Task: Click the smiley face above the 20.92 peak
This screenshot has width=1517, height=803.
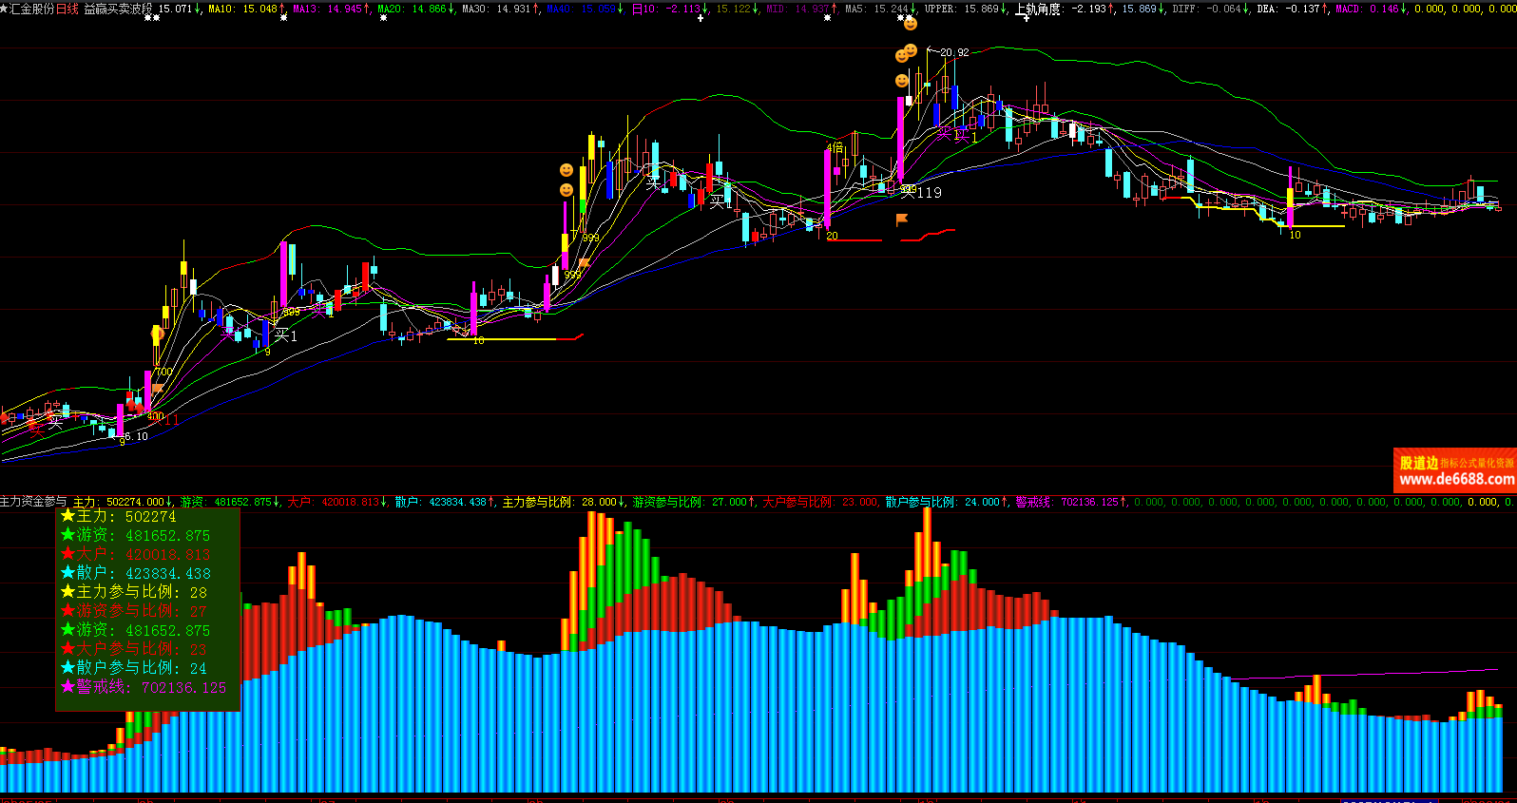Action: (910, 24)
